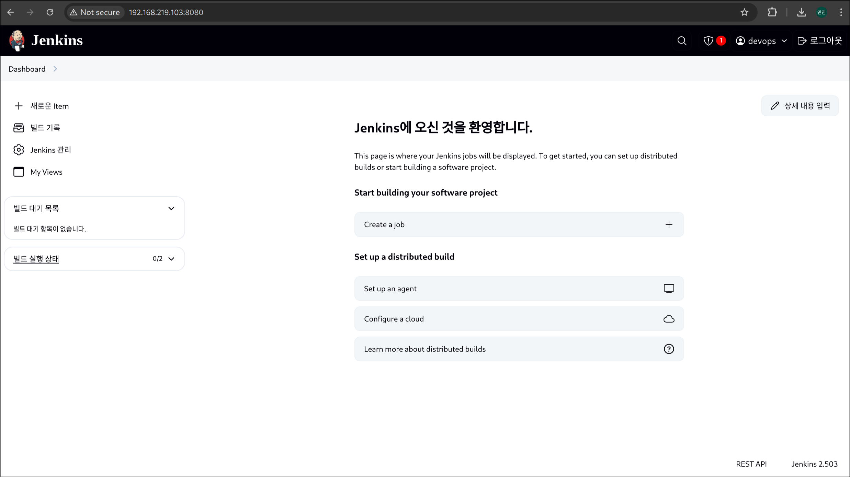Click the My Views window icon
Viewport: 850px width, 477px height.
pyautogui.click(x=19, y=172)
